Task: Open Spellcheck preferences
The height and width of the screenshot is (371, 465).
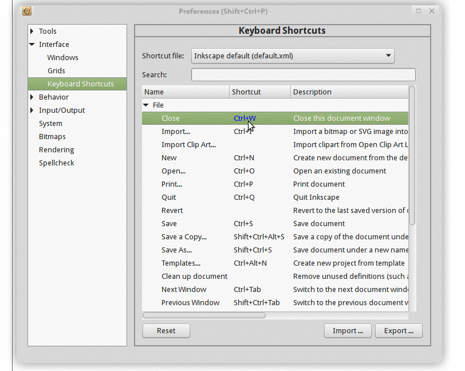Action: click(56, 163)
